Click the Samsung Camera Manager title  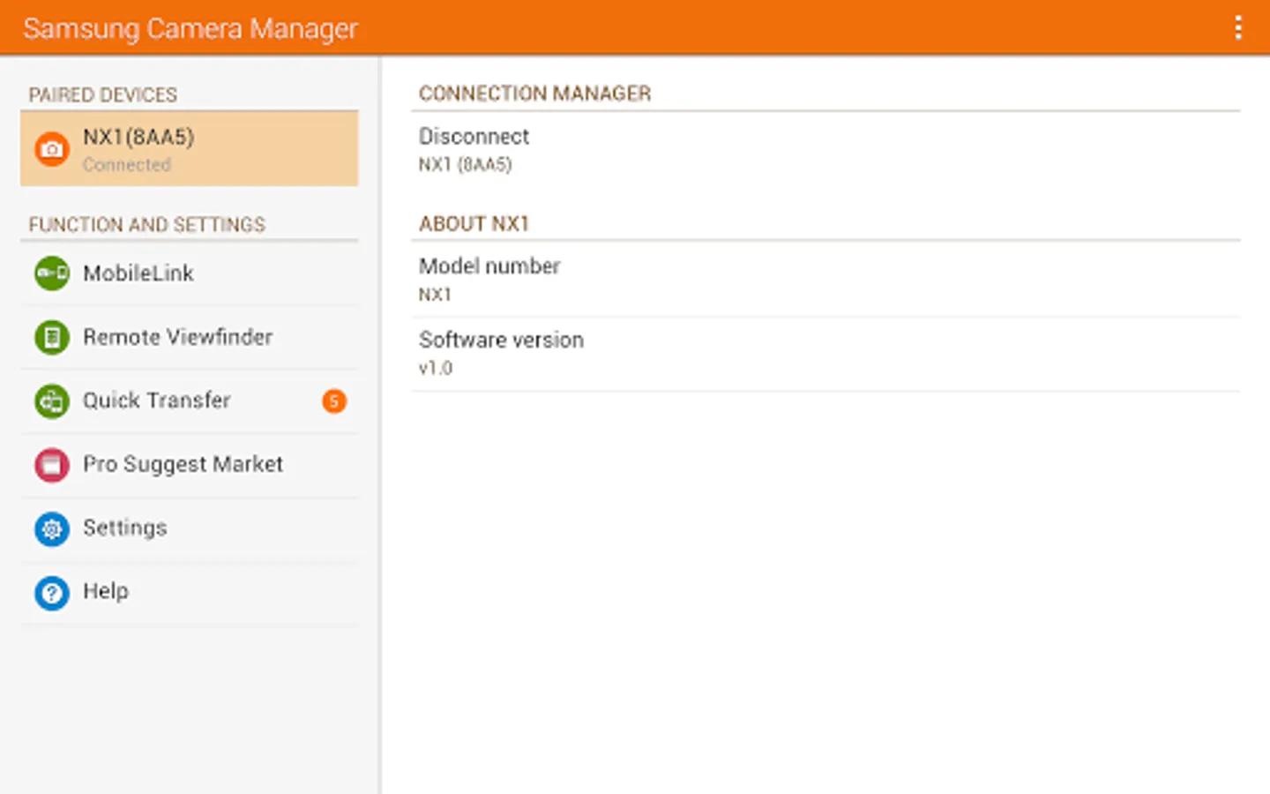[190, 28]
